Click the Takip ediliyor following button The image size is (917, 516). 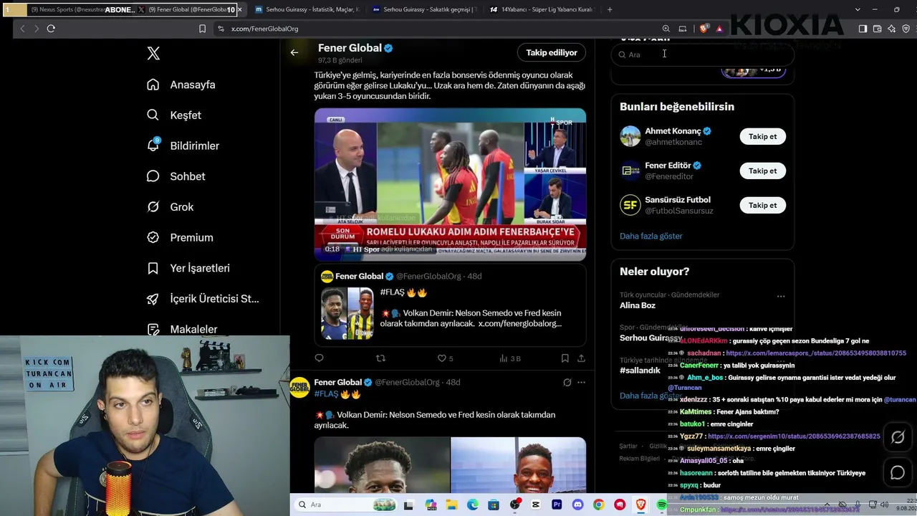click(x=552, y=52)
